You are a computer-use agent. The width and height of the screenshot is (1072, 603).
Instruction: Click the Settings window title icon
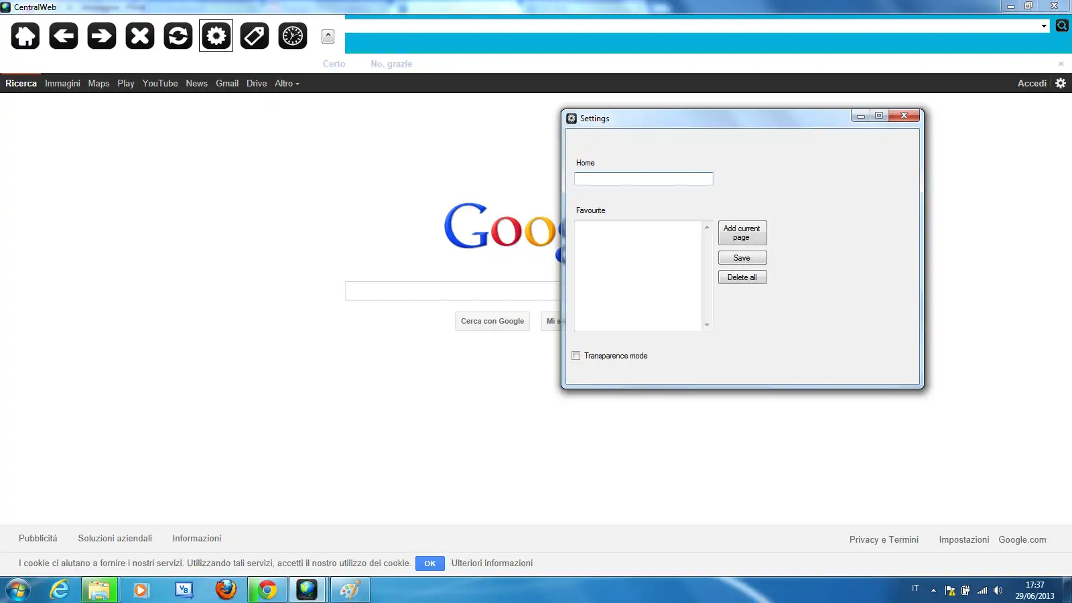coord(572,119)
